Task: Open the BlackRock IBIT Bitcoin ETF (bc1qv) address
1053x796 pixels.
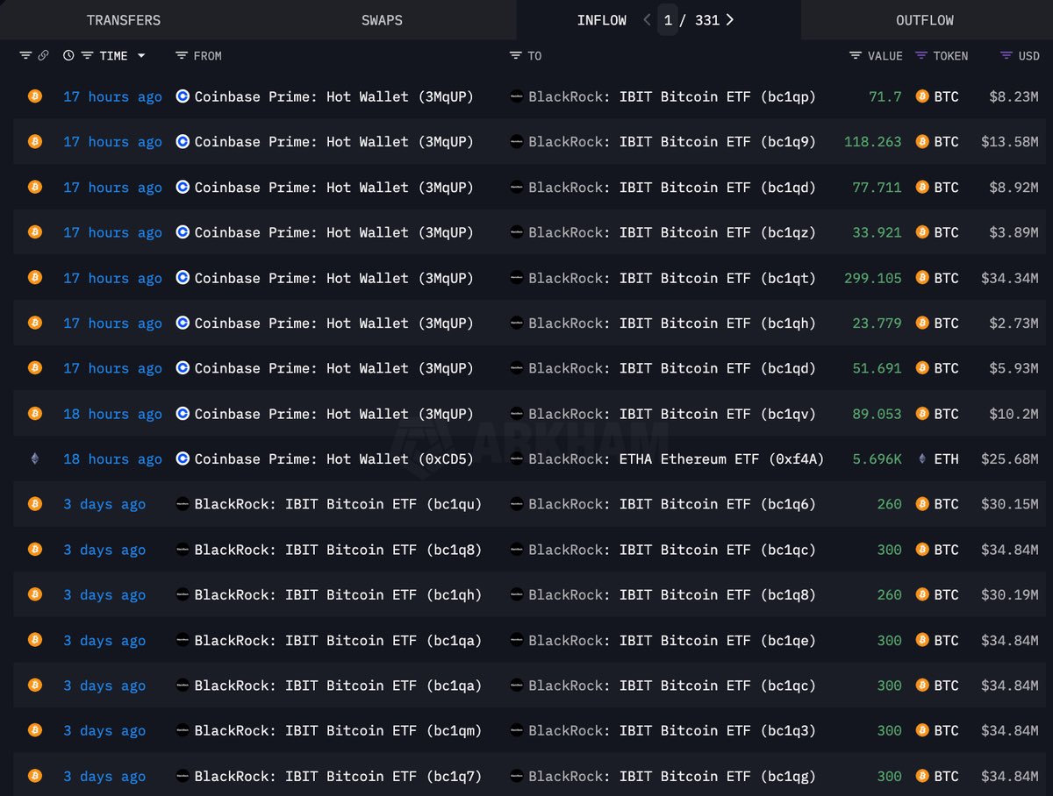Action: [x=672, y=414]
